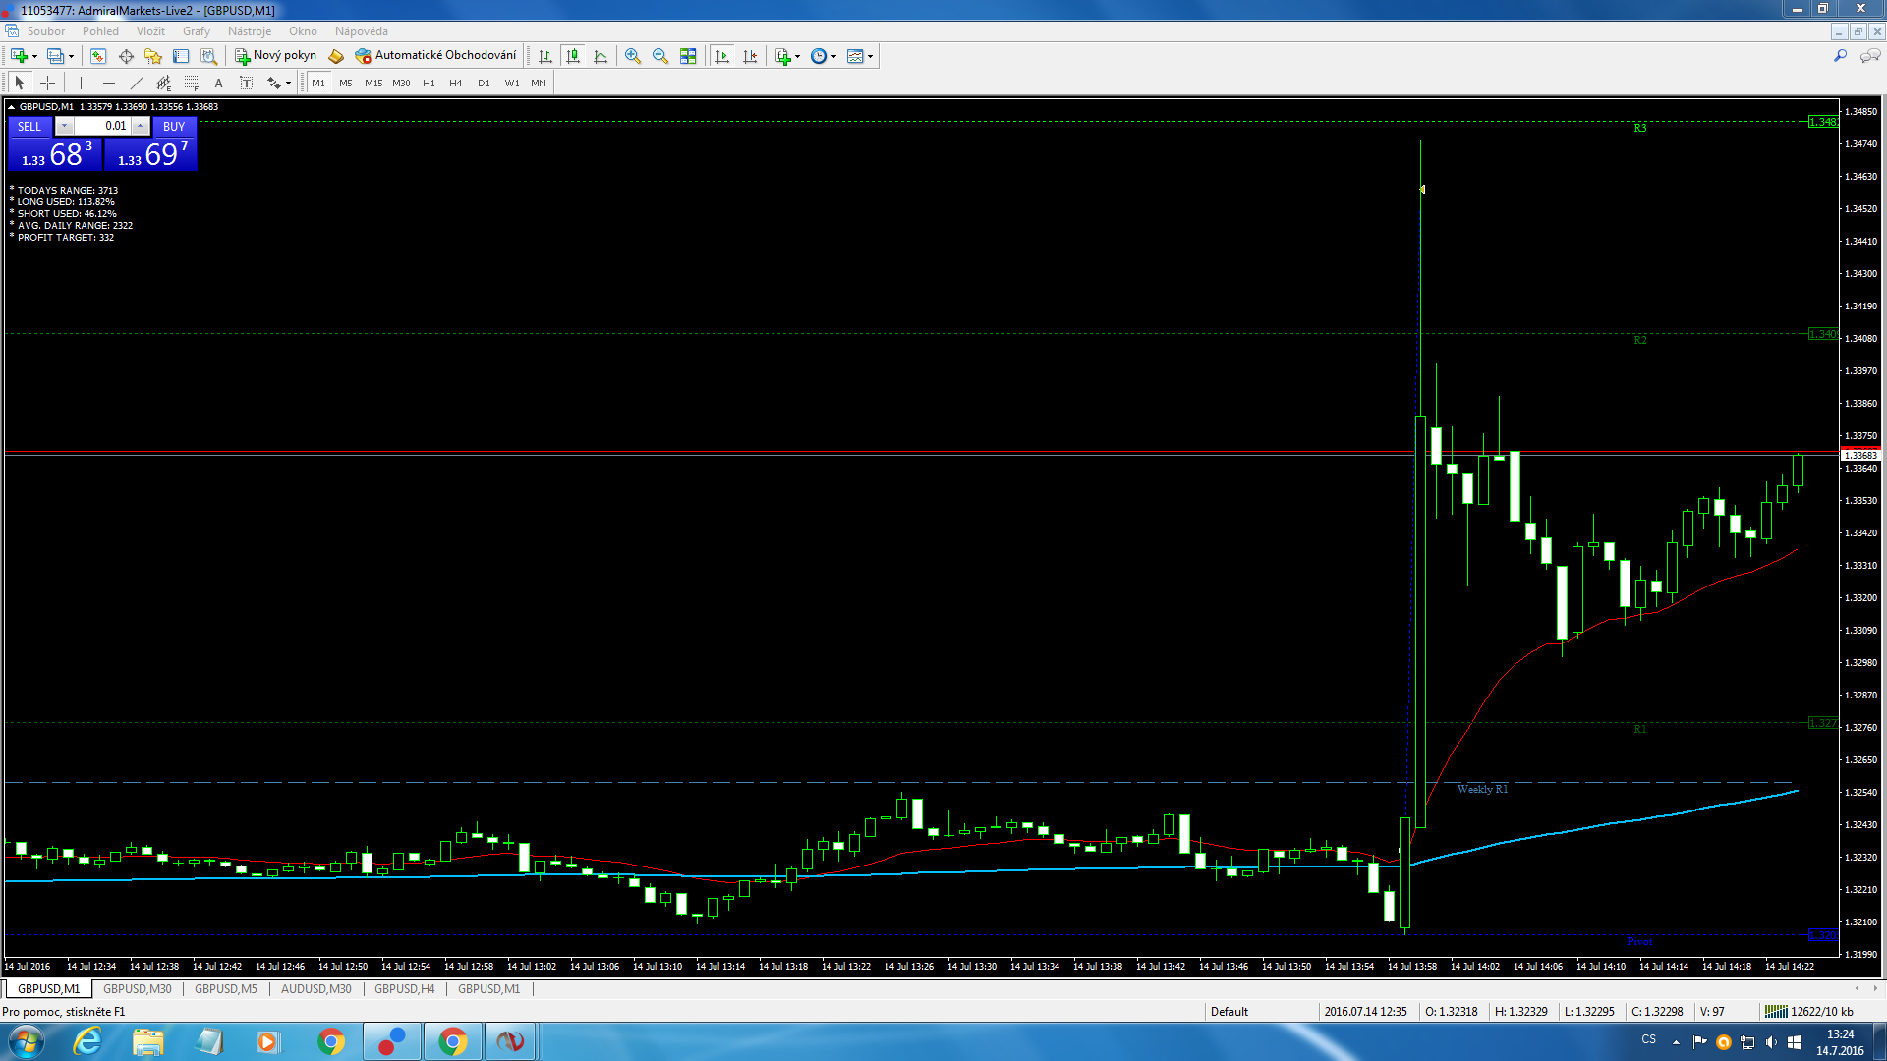Click the Zoom In magnifier icon
This screenshot has height=1061, width=1887.
coord(633,56)
